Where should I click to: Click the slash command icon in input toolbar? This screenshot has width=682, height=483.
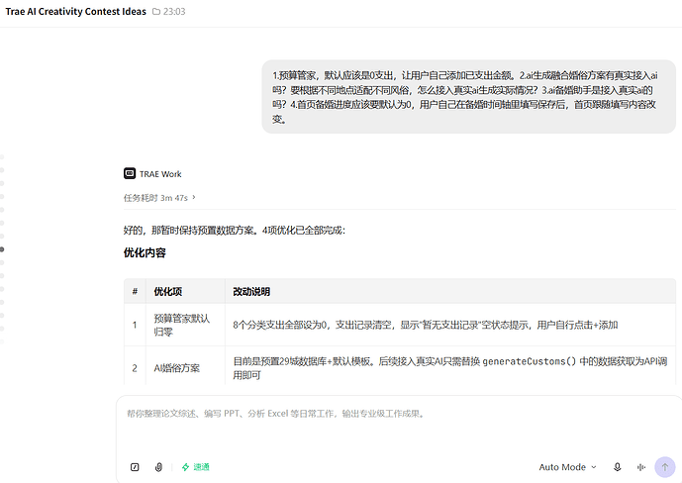tap(135, 467)
